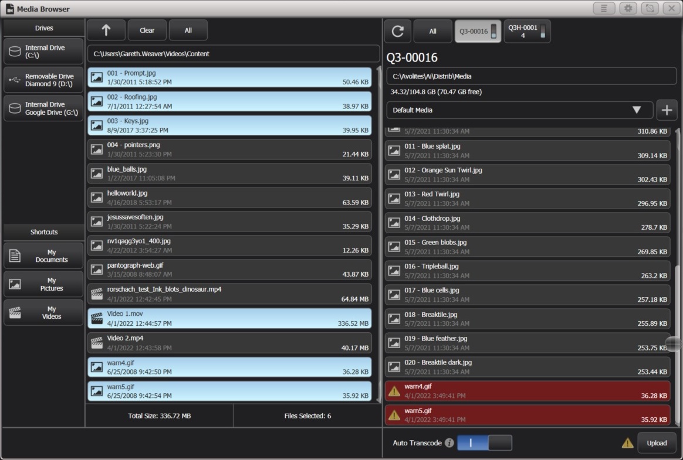Open Media Browser settings via gear icon
683x460 pixels.
(626, 8)
